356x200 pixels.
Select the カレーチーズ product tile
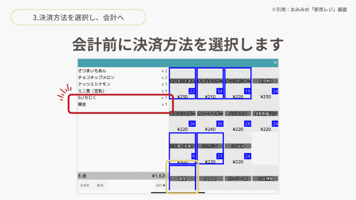210,116
